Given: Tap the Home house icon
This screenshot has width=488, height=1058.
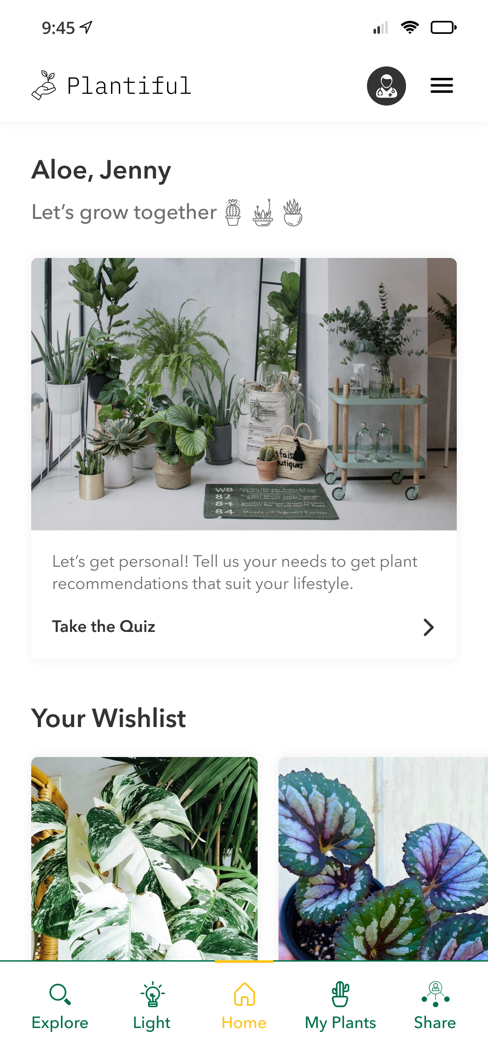Looking at the screenshot, I should [244, 994].
